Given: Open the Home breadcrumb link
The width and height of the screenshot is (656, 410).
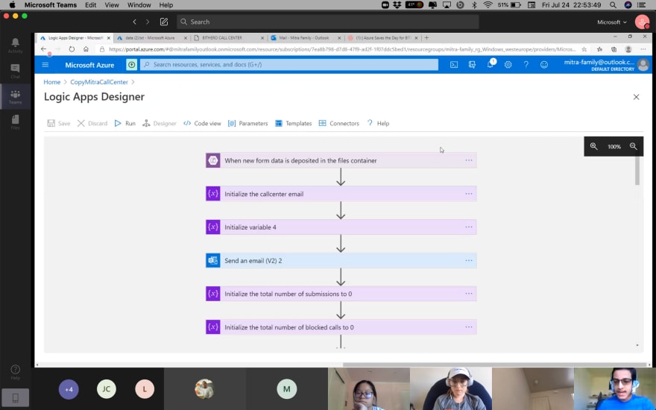Looking at the screenshot, I should point(52,82).
